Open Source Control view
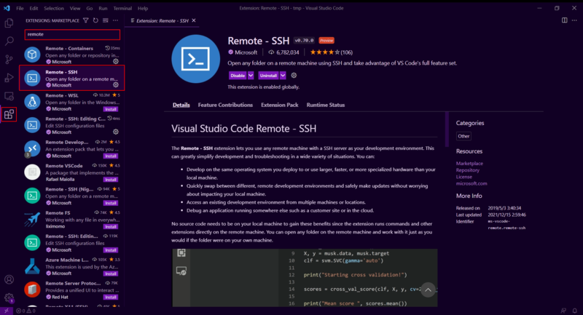Image resolution: width=583 pixels, height=315 pixels. click(9, 60)
